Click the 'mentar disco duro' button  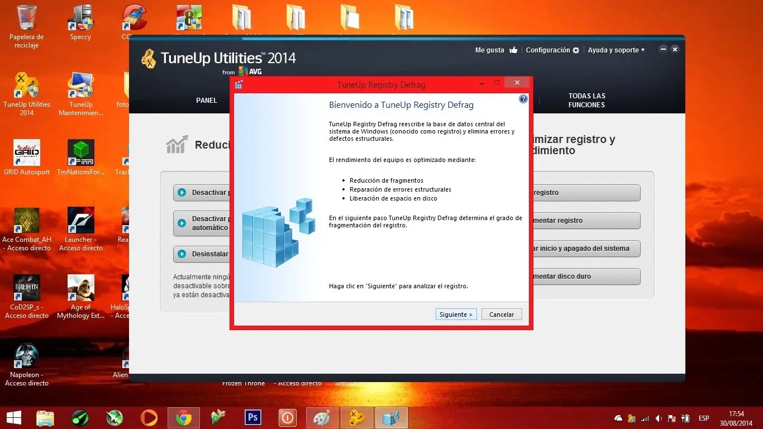point(586,277)
